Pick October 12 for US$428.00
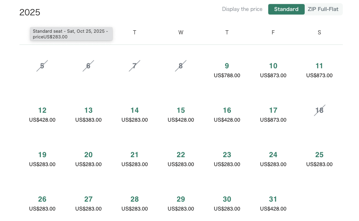The width and height of the screenshot is (359, 221). pos(42,114)
